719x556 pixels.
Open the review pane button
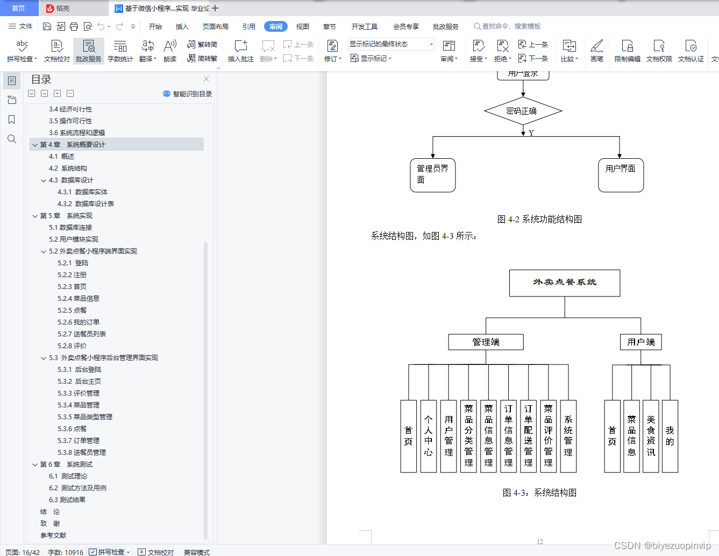pos(449,51)
